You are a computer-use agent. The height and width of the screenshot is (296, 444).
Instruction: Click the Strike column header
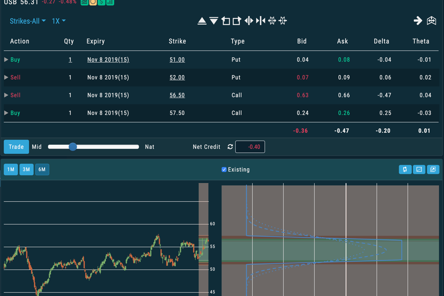pyautogui.click(x=177, y=41)
